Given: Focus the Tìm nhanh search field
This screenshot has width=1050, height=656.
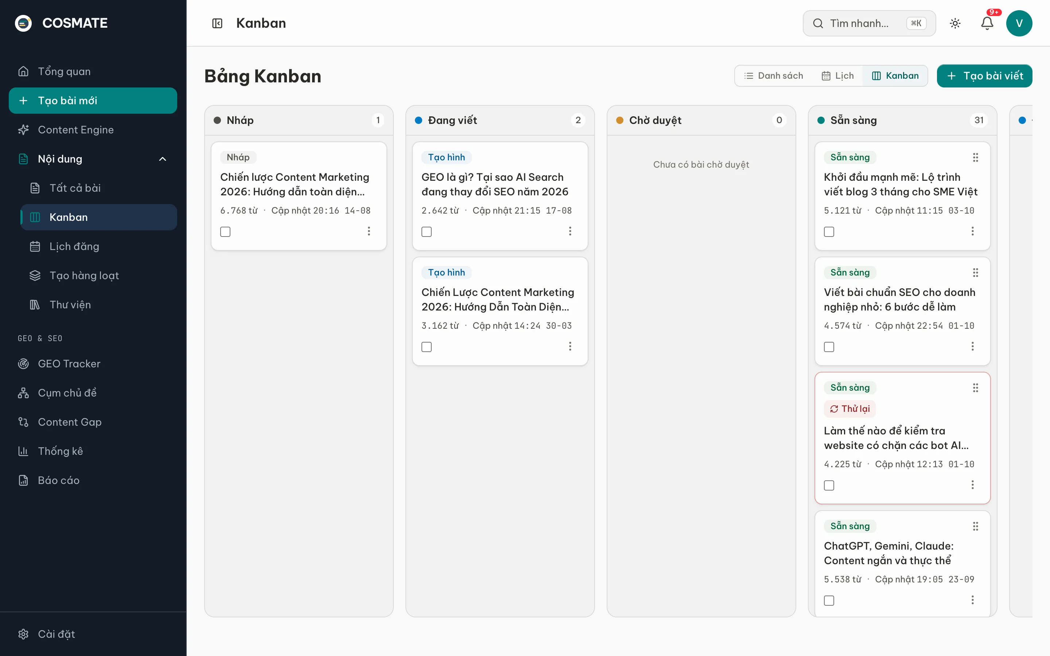Looking at the screenshot, I should tap(869, 23).
